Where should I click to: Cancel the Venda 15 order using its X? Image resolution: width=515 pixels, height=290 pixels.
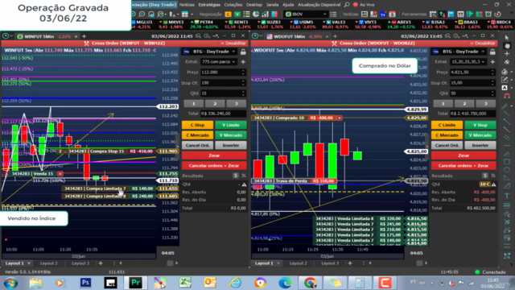point(60,173)
